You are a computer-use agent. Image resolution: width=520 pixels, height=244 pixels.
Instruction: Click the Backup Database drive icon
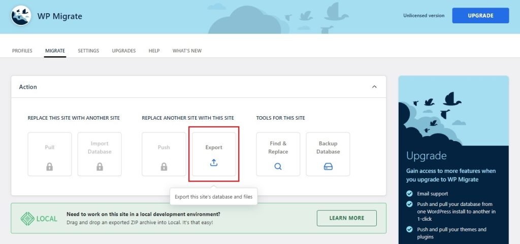click(x=328, y=166)
